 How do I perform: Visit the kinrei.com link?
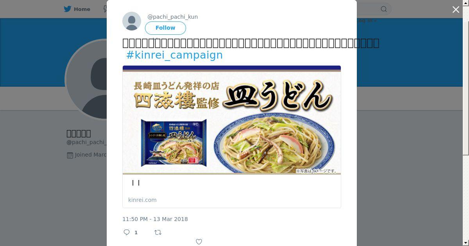pyautogui.click(x=142, y=200)
